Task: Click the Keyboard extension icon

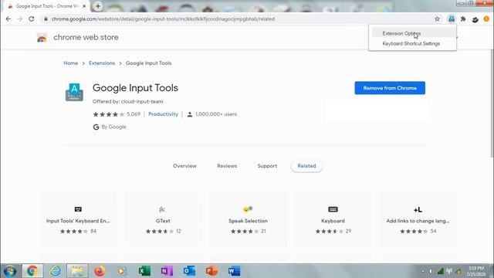Action: pos(333,209)
